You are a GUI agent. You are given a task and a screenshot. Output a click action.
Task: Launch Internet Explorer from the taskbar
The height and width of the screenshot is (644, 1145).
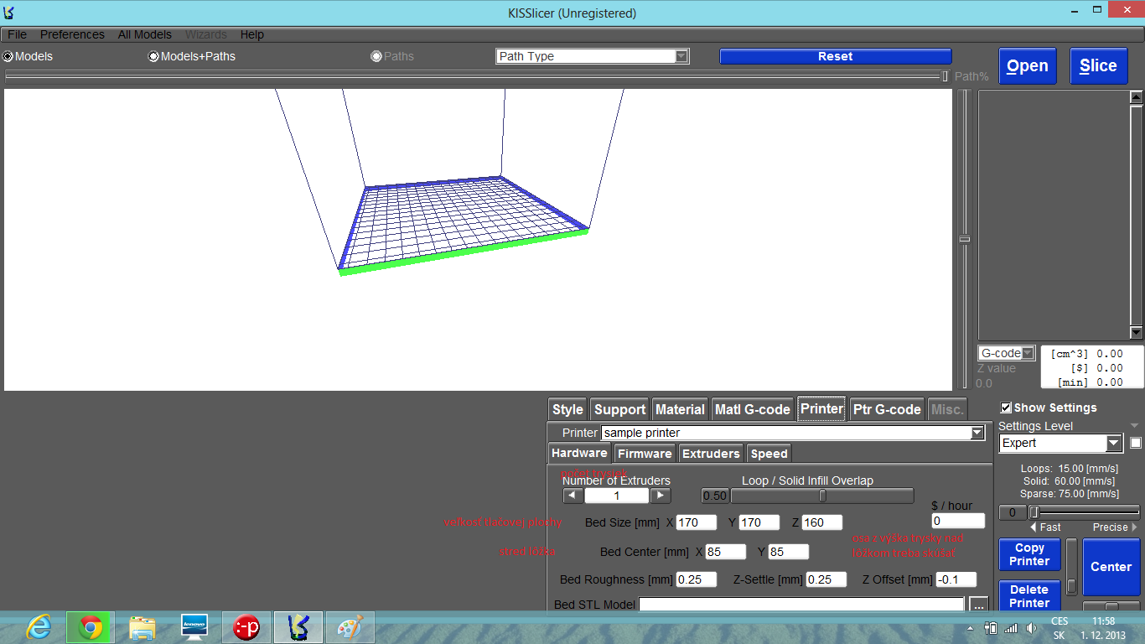tap(39, 627)
